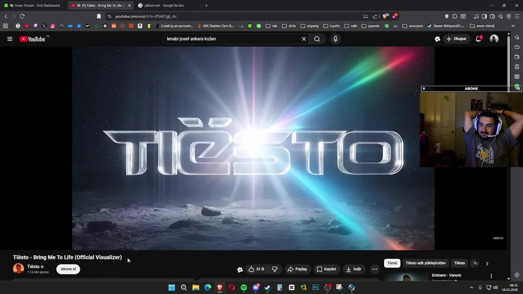This screenshot has height=294, width=523.
Task: Open the volume control in system tray
Action: [x=496, y=287]
